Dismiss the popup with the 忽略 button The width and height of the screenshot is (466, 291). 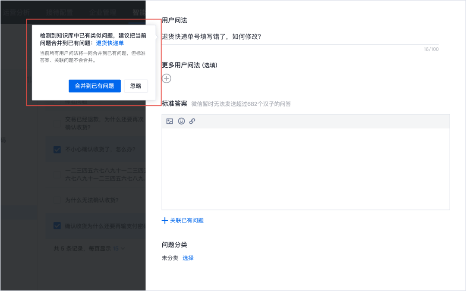tap(135, 86)
